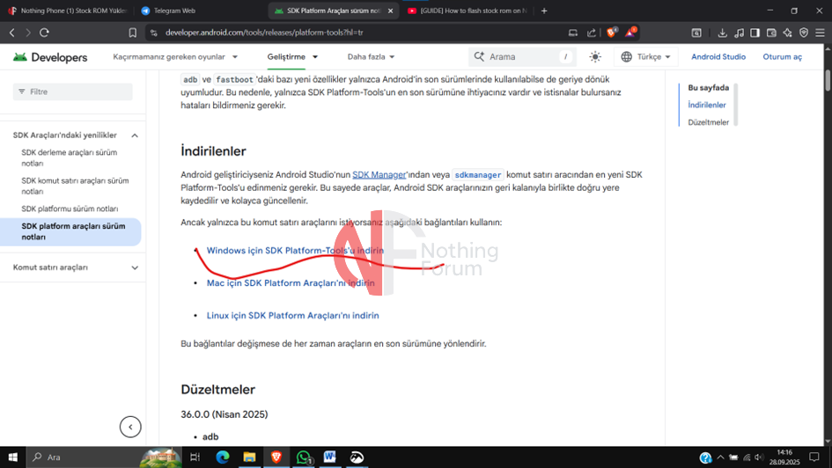
Task: Open WhatsApp from the taskbar
Action: pyautogui.click(x=304, y=457)
